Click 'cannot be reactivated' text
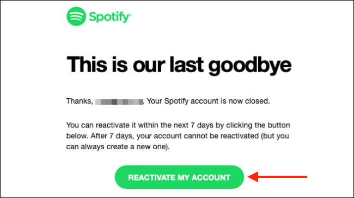This screenshot has width=354, height=198. point(221,136)
